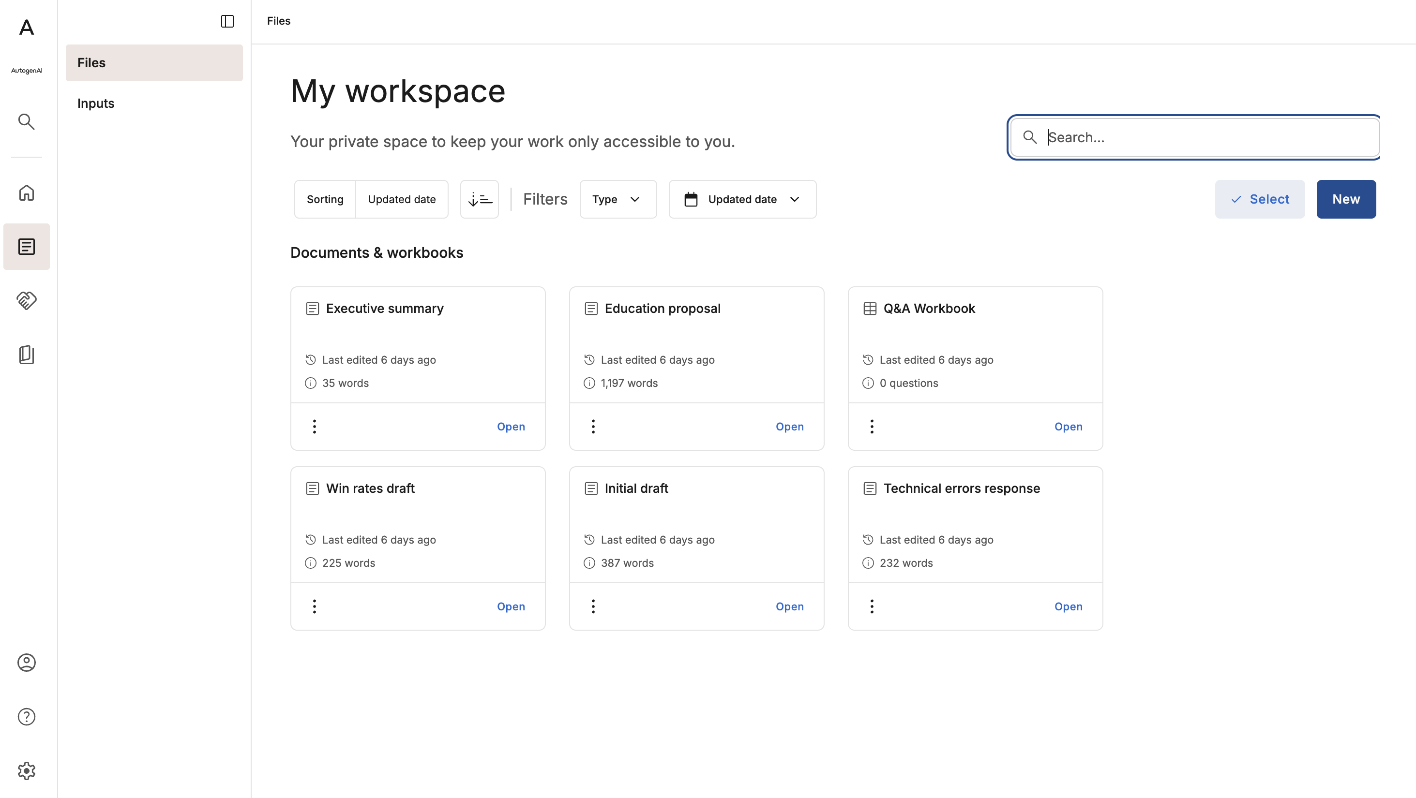The width and height of the screenshot is (1416, 798).
Task: Open the search icon in the left rail
Action: (x=27, y=121)
